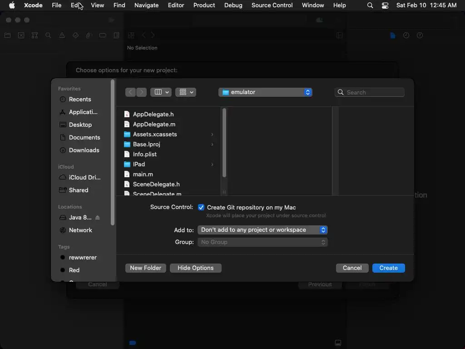This screenshot has height=349, width=465.
Task: Open the File menu
Action: tap(56, 5)
